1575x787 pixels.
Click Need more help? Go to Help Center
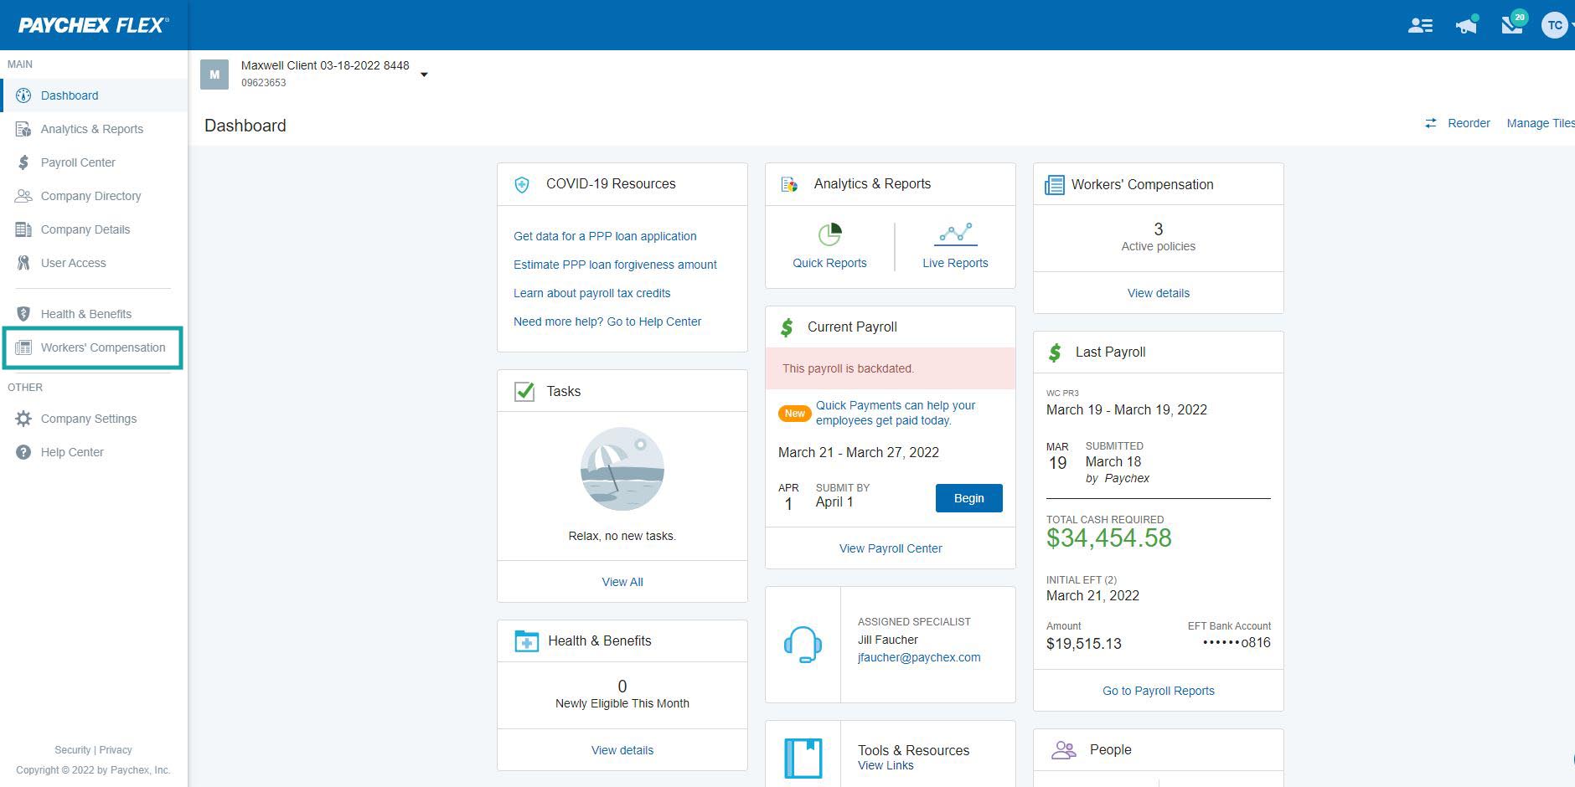(607, 321)
